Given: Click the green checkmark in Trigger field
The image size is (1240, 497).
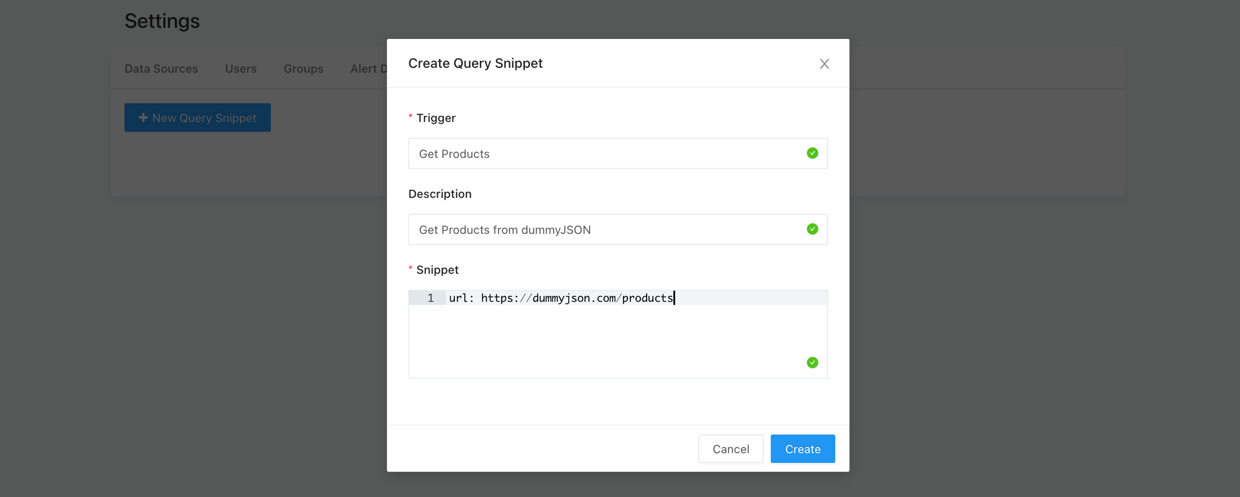Looking at the screenshot, I should [812, 153].
